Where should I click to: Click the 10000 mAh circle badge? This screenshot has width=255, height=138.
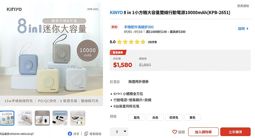pyautogui.click(x=88, y=50)
